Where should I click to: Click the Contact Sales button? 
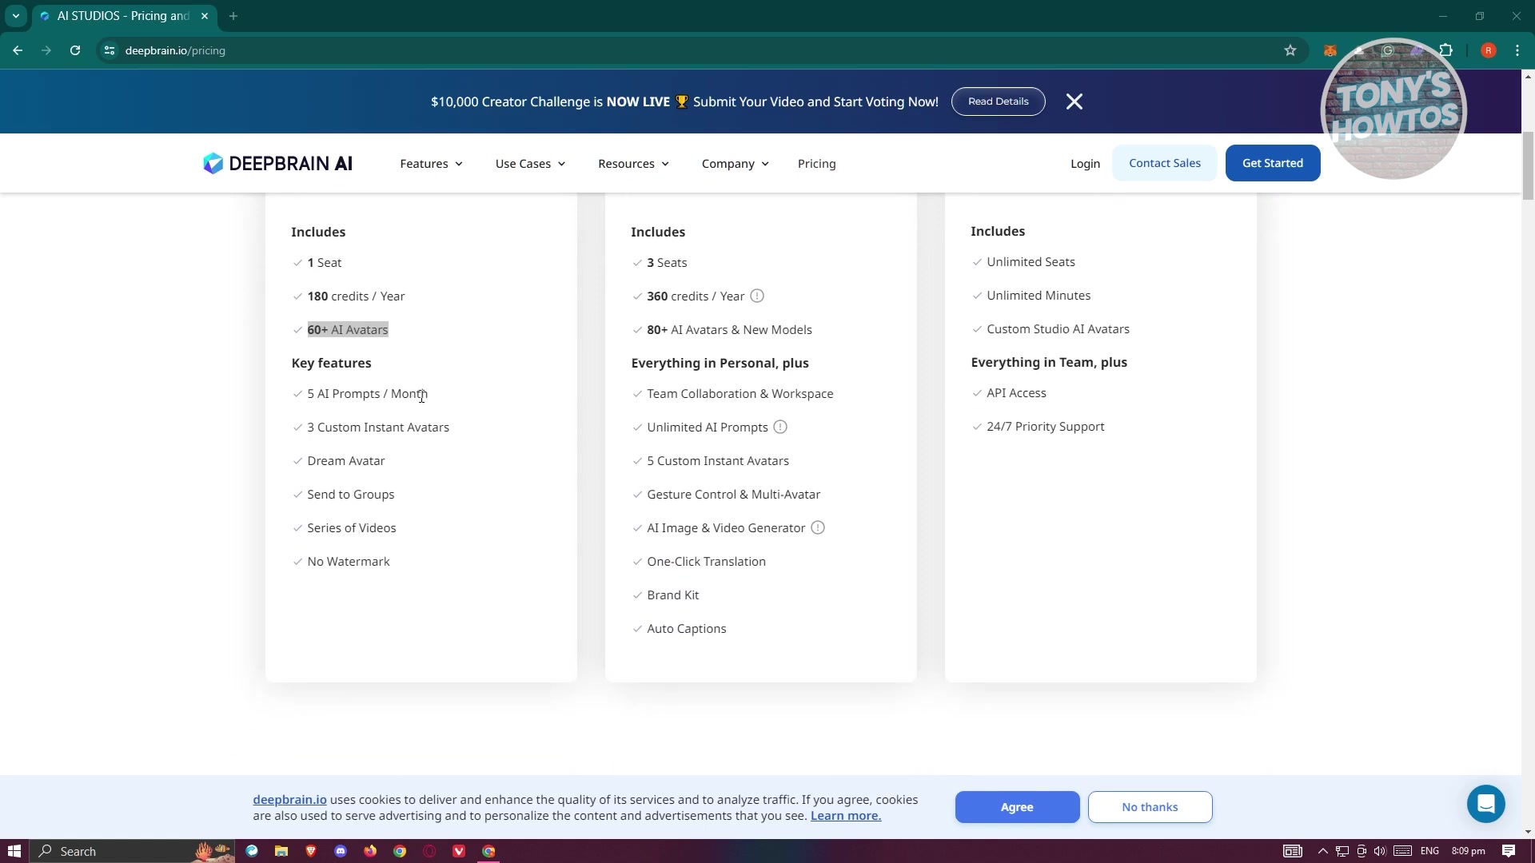[1164, 163]
